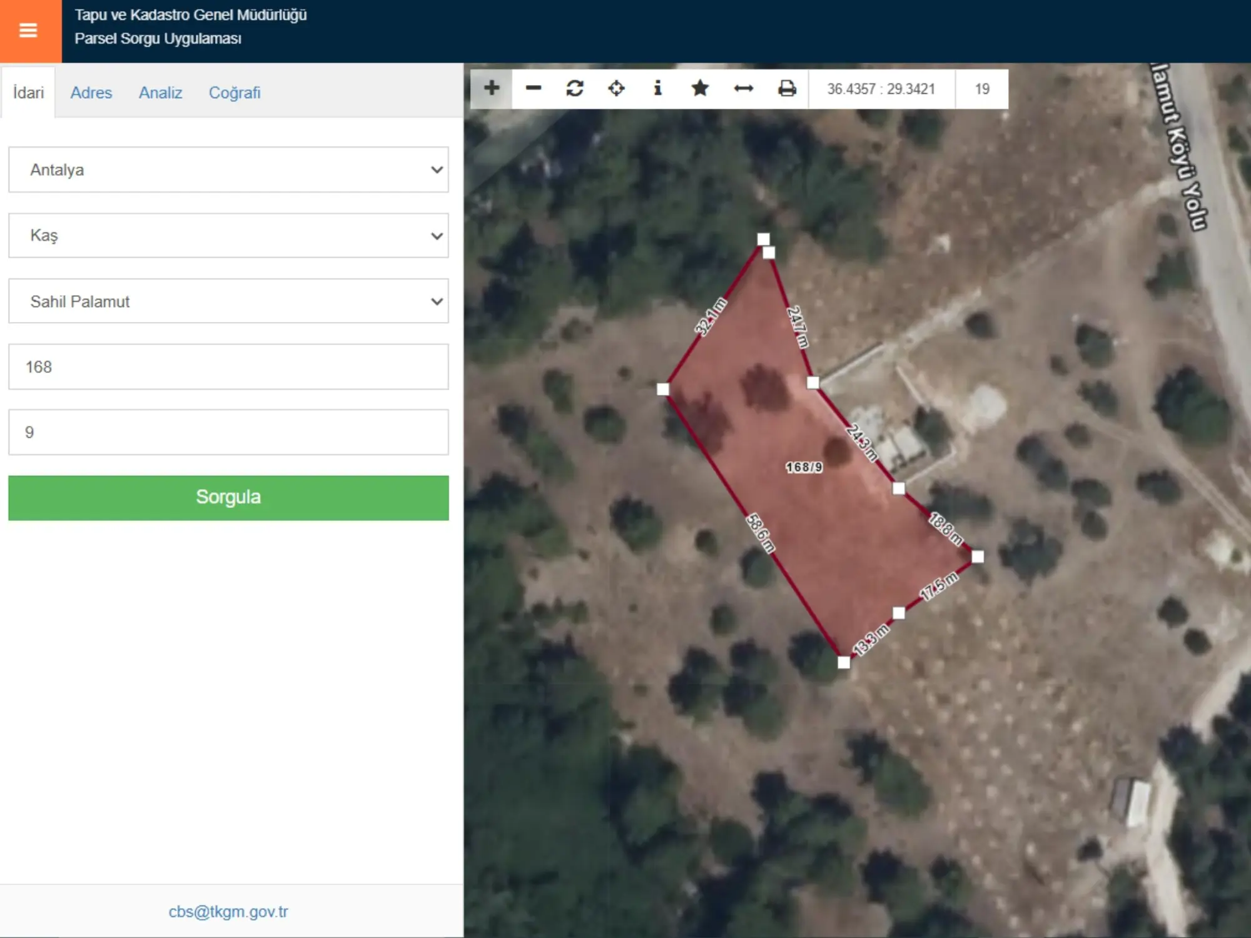Click the refresh map icon
Viewport: 1251px width, 938px height.
tap(575, 88)
